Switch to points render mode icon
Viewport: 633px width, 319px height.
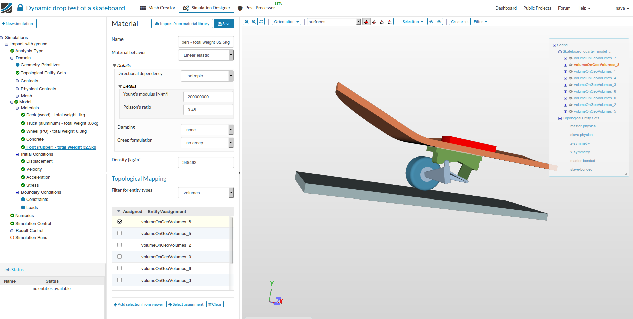pyautogui.click(x=390, y=22)
